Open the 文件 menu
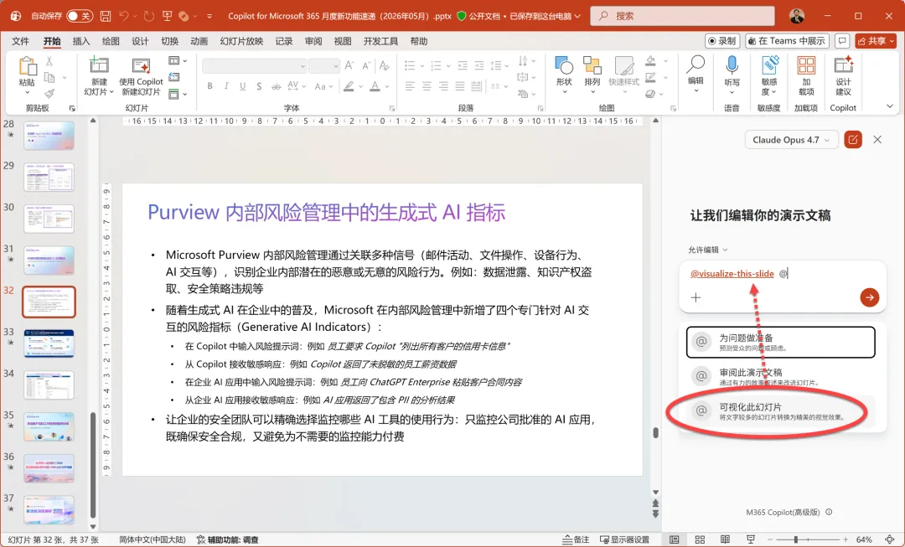The height and width of the screenshot is (547, 905). click(x=20, y=41)
